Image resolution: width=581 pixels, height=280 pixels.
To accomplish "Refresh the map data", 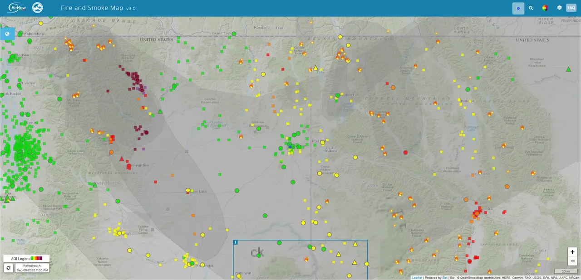I will (8, 268).
